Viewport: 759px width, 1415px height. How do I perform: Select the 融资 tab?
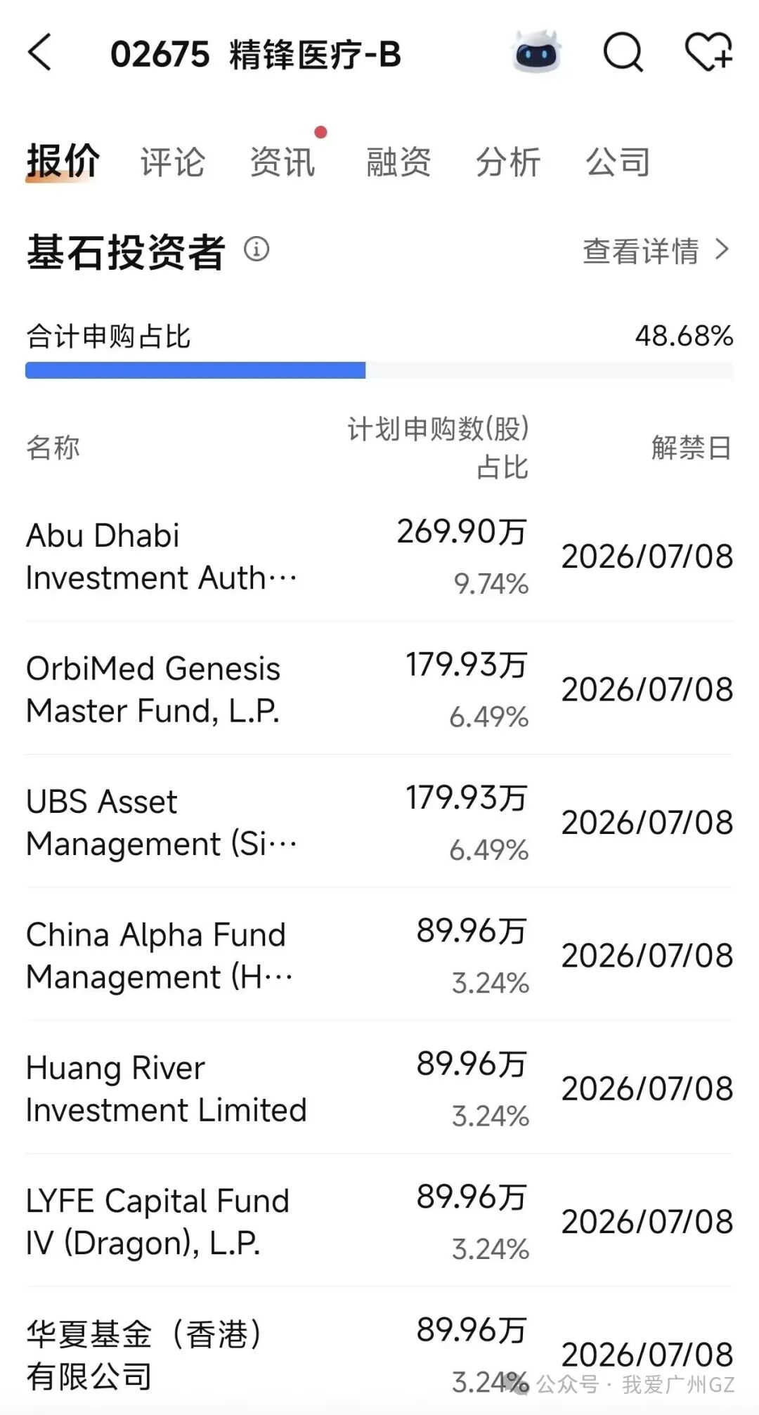(x=398, y=162)
